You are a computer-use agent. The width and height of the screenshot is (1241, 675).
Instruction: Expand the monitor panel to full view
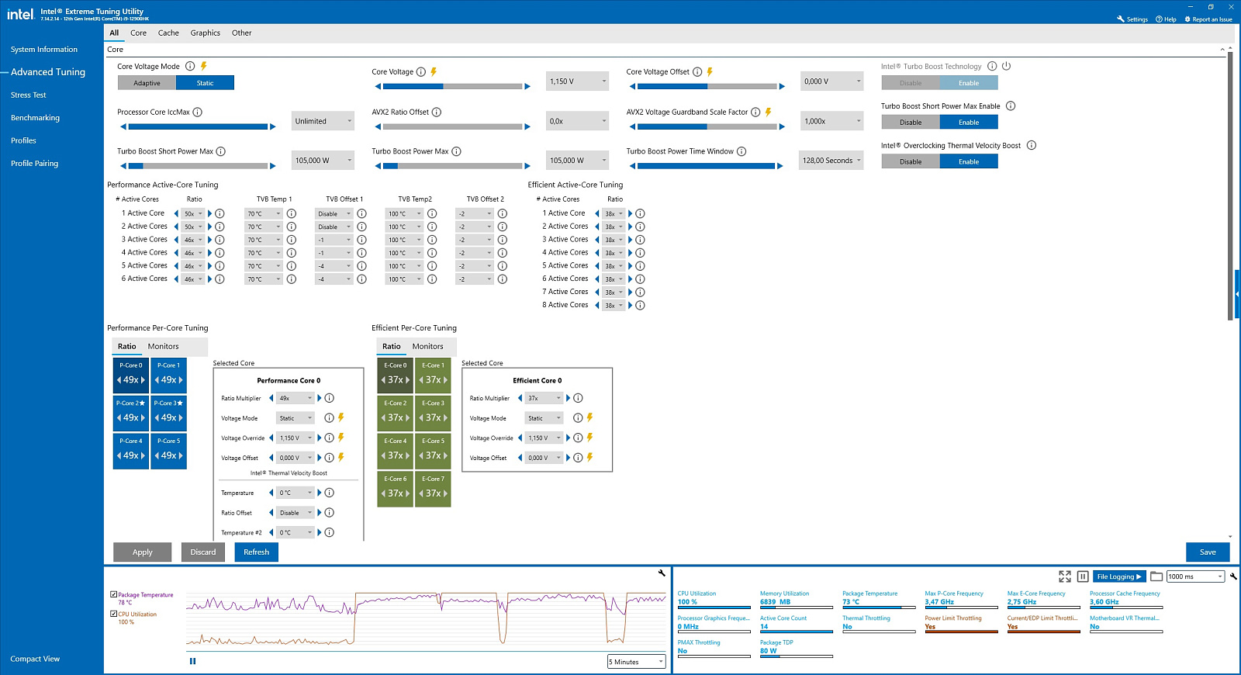coord(1065,576)
